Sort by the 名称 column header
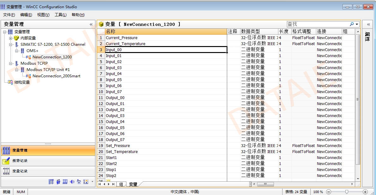The height and width of the screenshot is (195, 376). tap(166, 31)
